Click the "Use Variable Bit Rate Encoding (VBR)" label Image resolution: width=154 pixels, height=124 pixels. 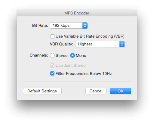point(90,36)
